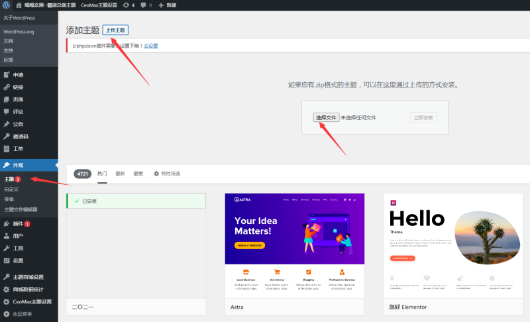Open 工单 via its document icon
The image size is (530, 322).
coord(7,148)
